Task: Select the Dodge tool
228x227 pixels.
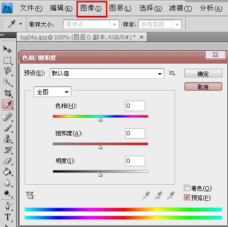Action: (7, 193)
